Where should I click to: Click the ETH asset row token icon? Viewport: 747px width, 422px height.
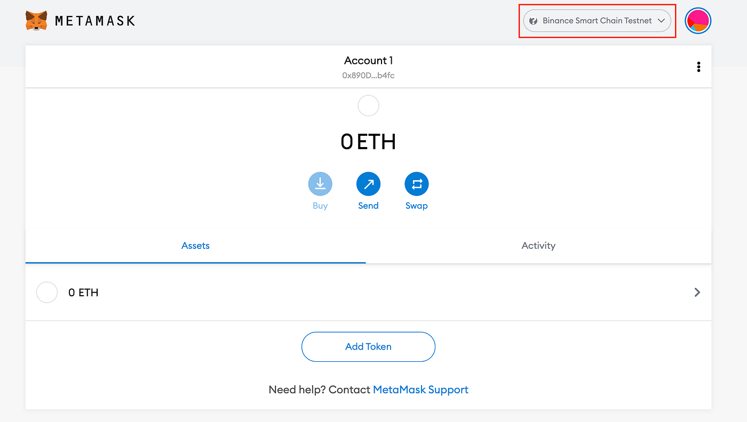tap(47, 292)
